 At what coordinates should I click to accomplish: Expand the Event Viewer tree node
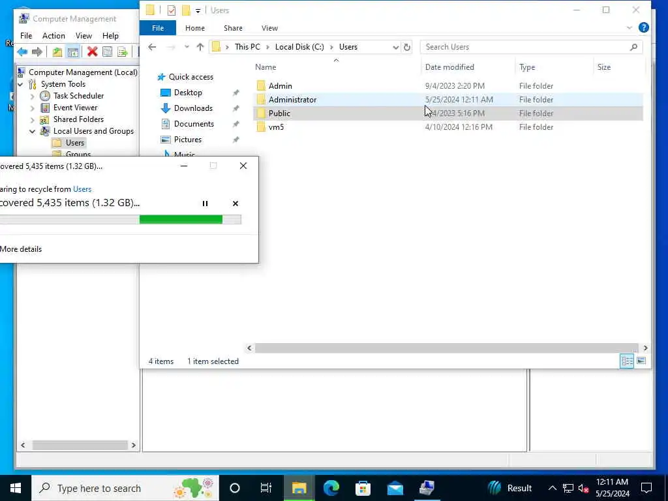33,108
